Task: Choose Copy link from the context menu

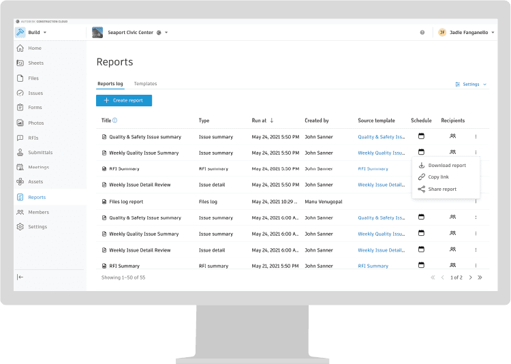Action: tap(434, 177)
